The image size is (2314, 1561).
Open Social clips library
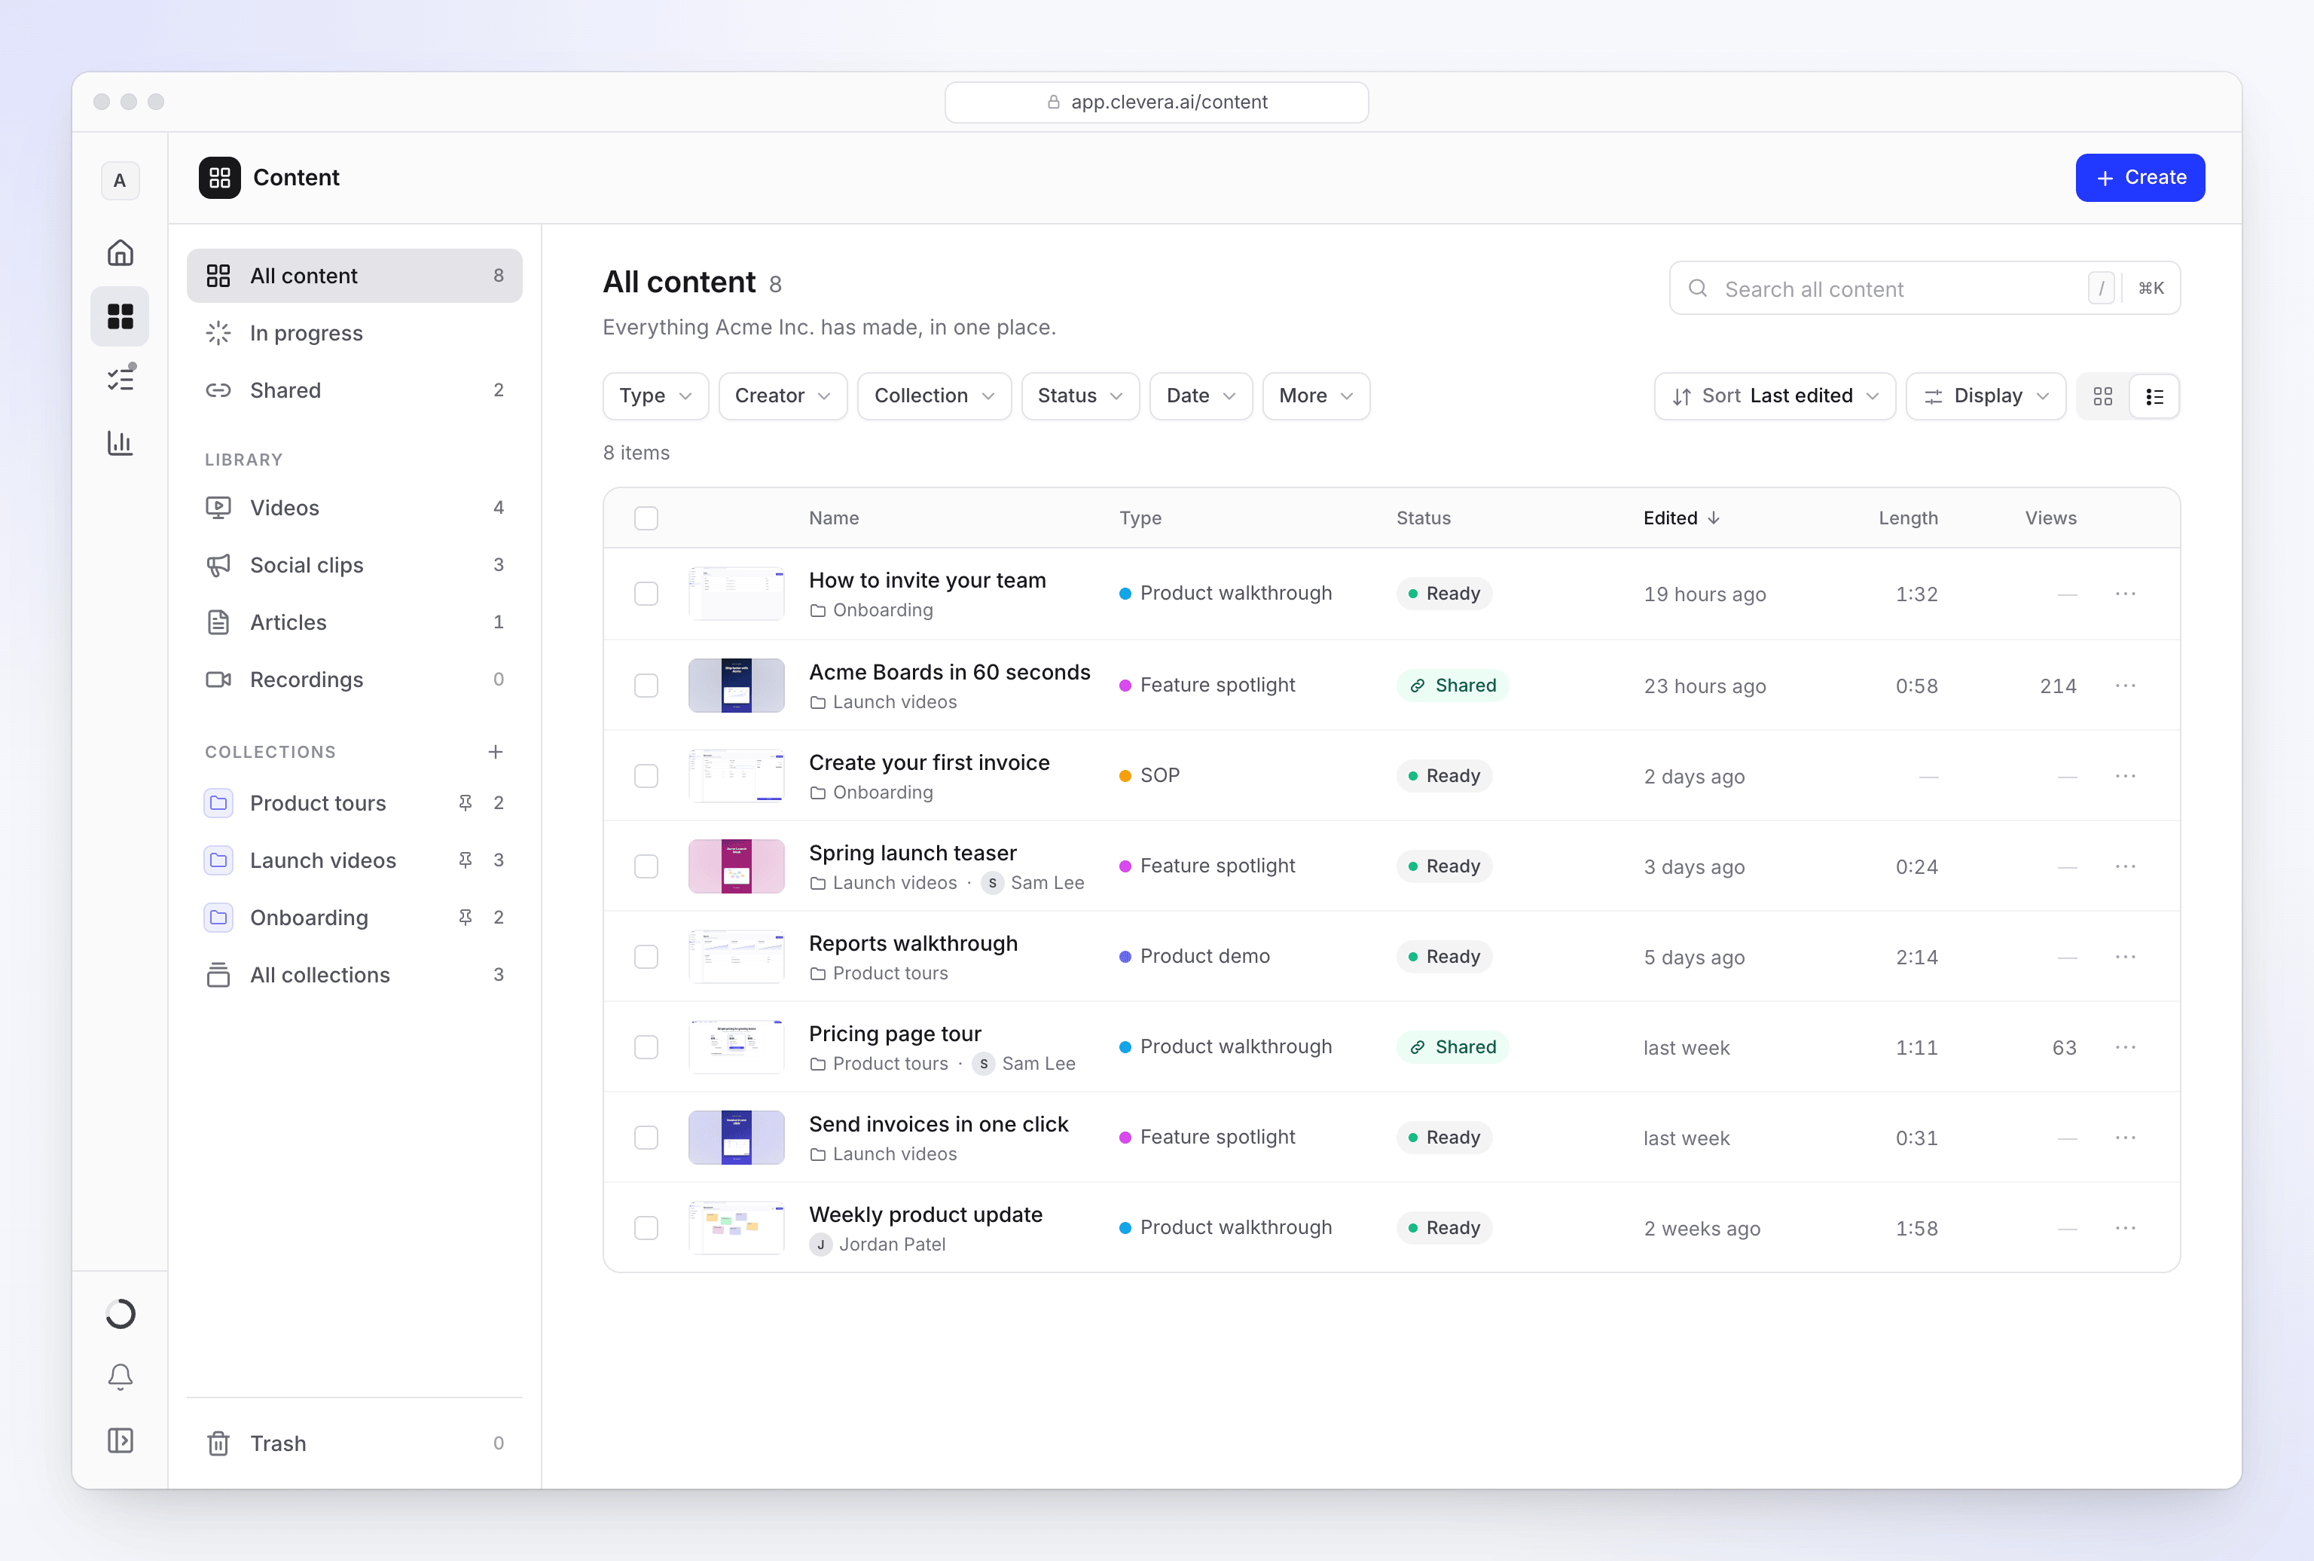[x=354, y=564]
